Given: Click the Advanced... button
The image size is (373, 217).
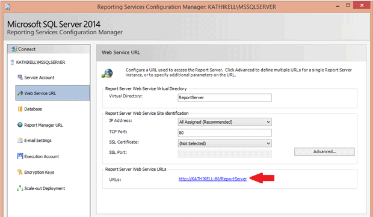Looking at the screenshot, I should point(324,151).
